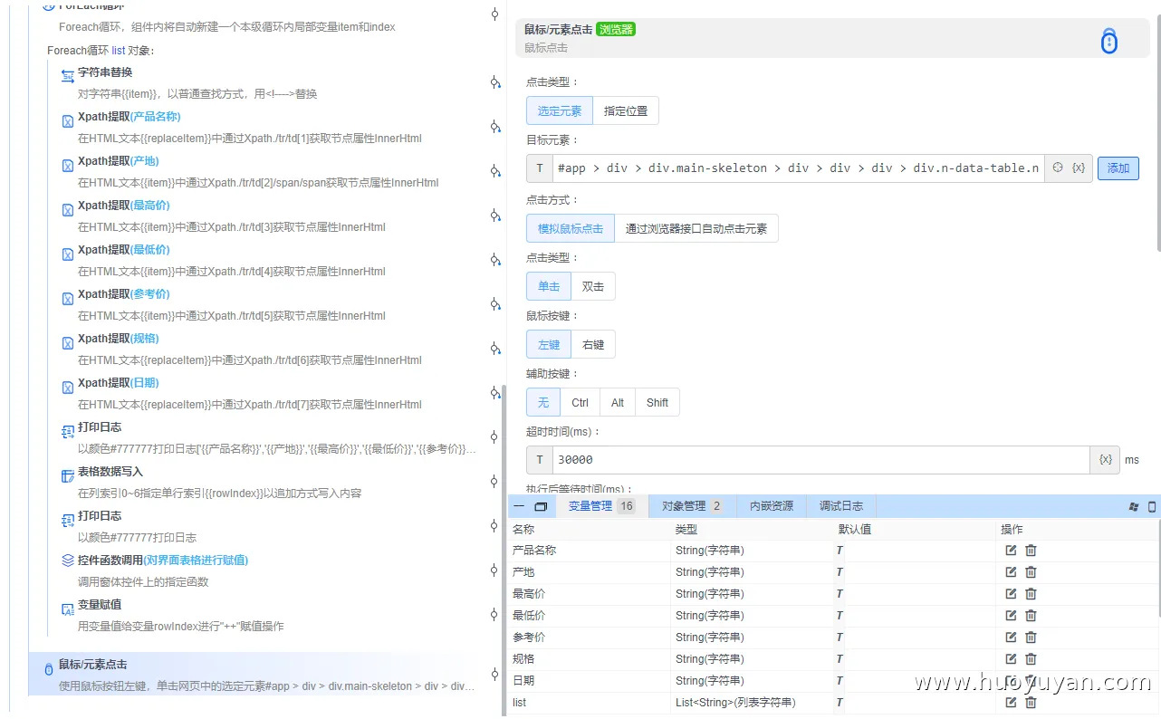This screenshot has height=719, width=1161.
Task: Click the Xpath提取(产地) step icon
Action: point(68,166)
